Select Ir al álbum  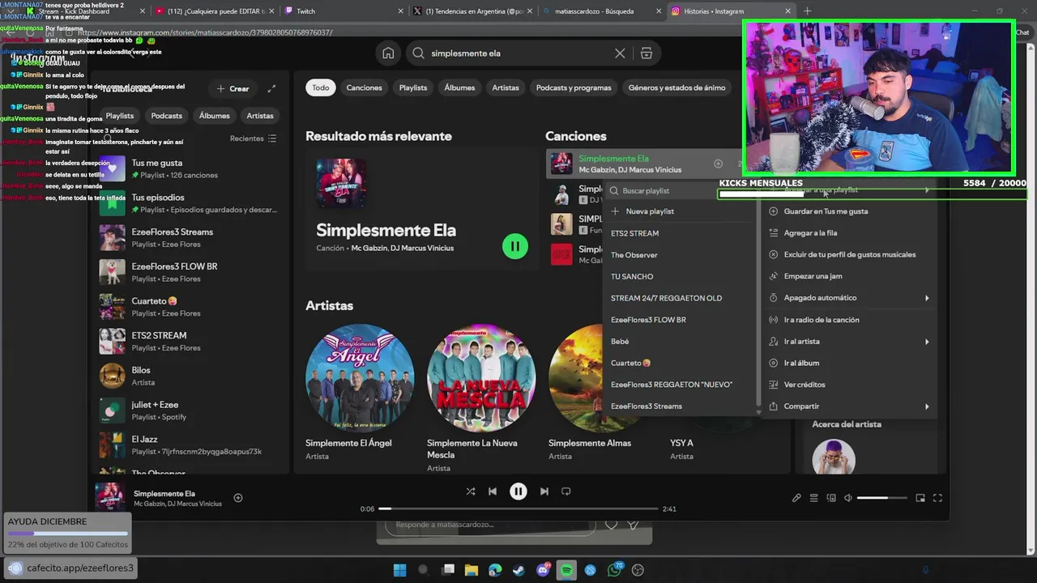(x=849, y=363)
